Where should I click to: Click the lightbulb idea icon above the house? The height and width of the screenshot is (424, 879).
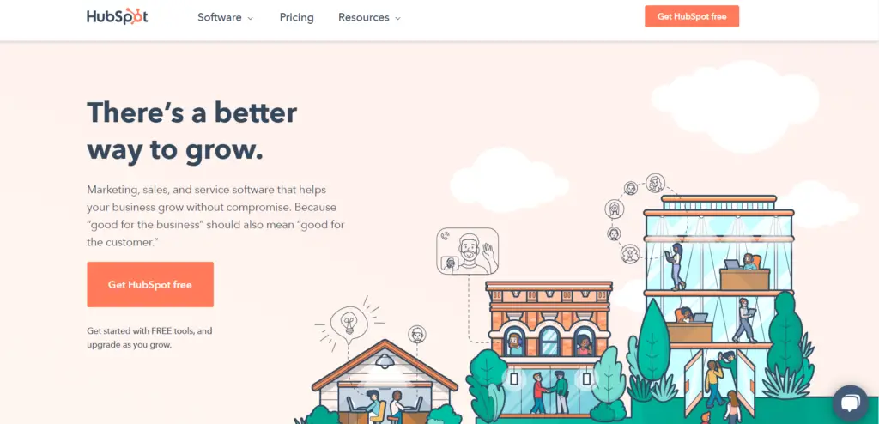click(349, 323)
